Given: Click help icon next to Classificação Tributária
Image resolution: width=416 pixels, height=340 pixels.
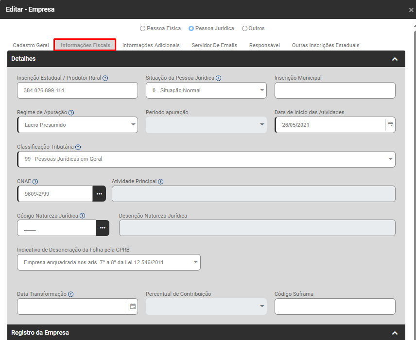Looking at the screenshot, I should 78,147.
